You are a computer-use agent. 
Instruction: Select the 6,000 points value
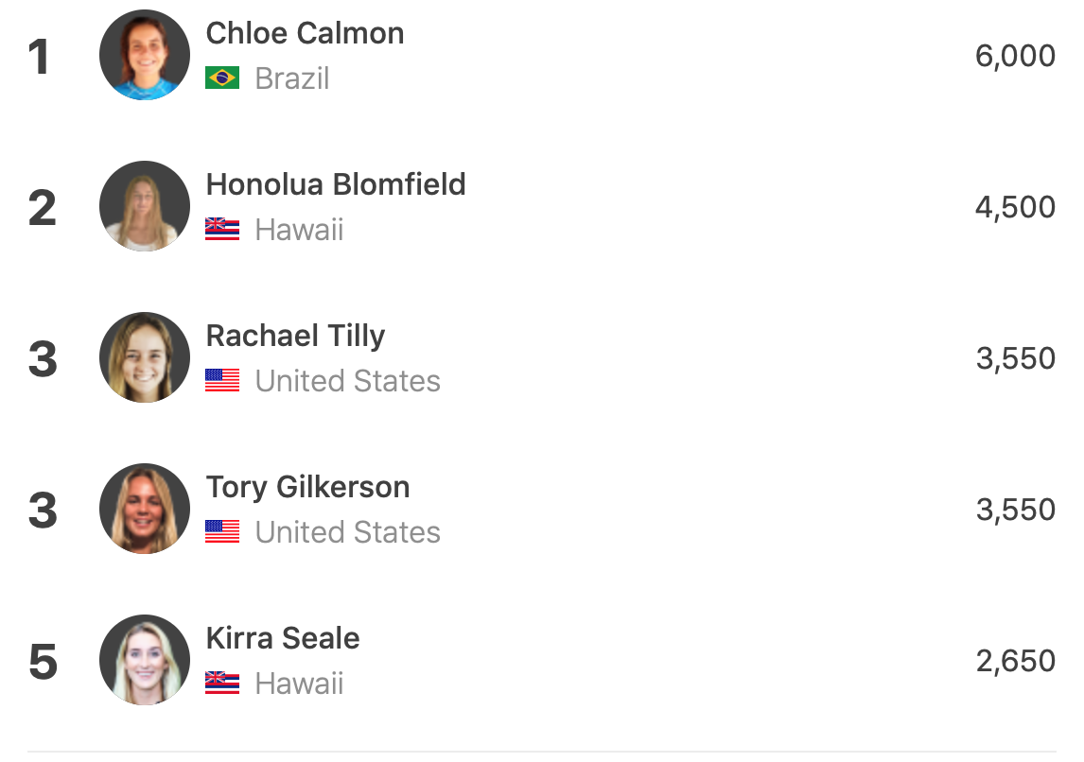(1015, 56)
